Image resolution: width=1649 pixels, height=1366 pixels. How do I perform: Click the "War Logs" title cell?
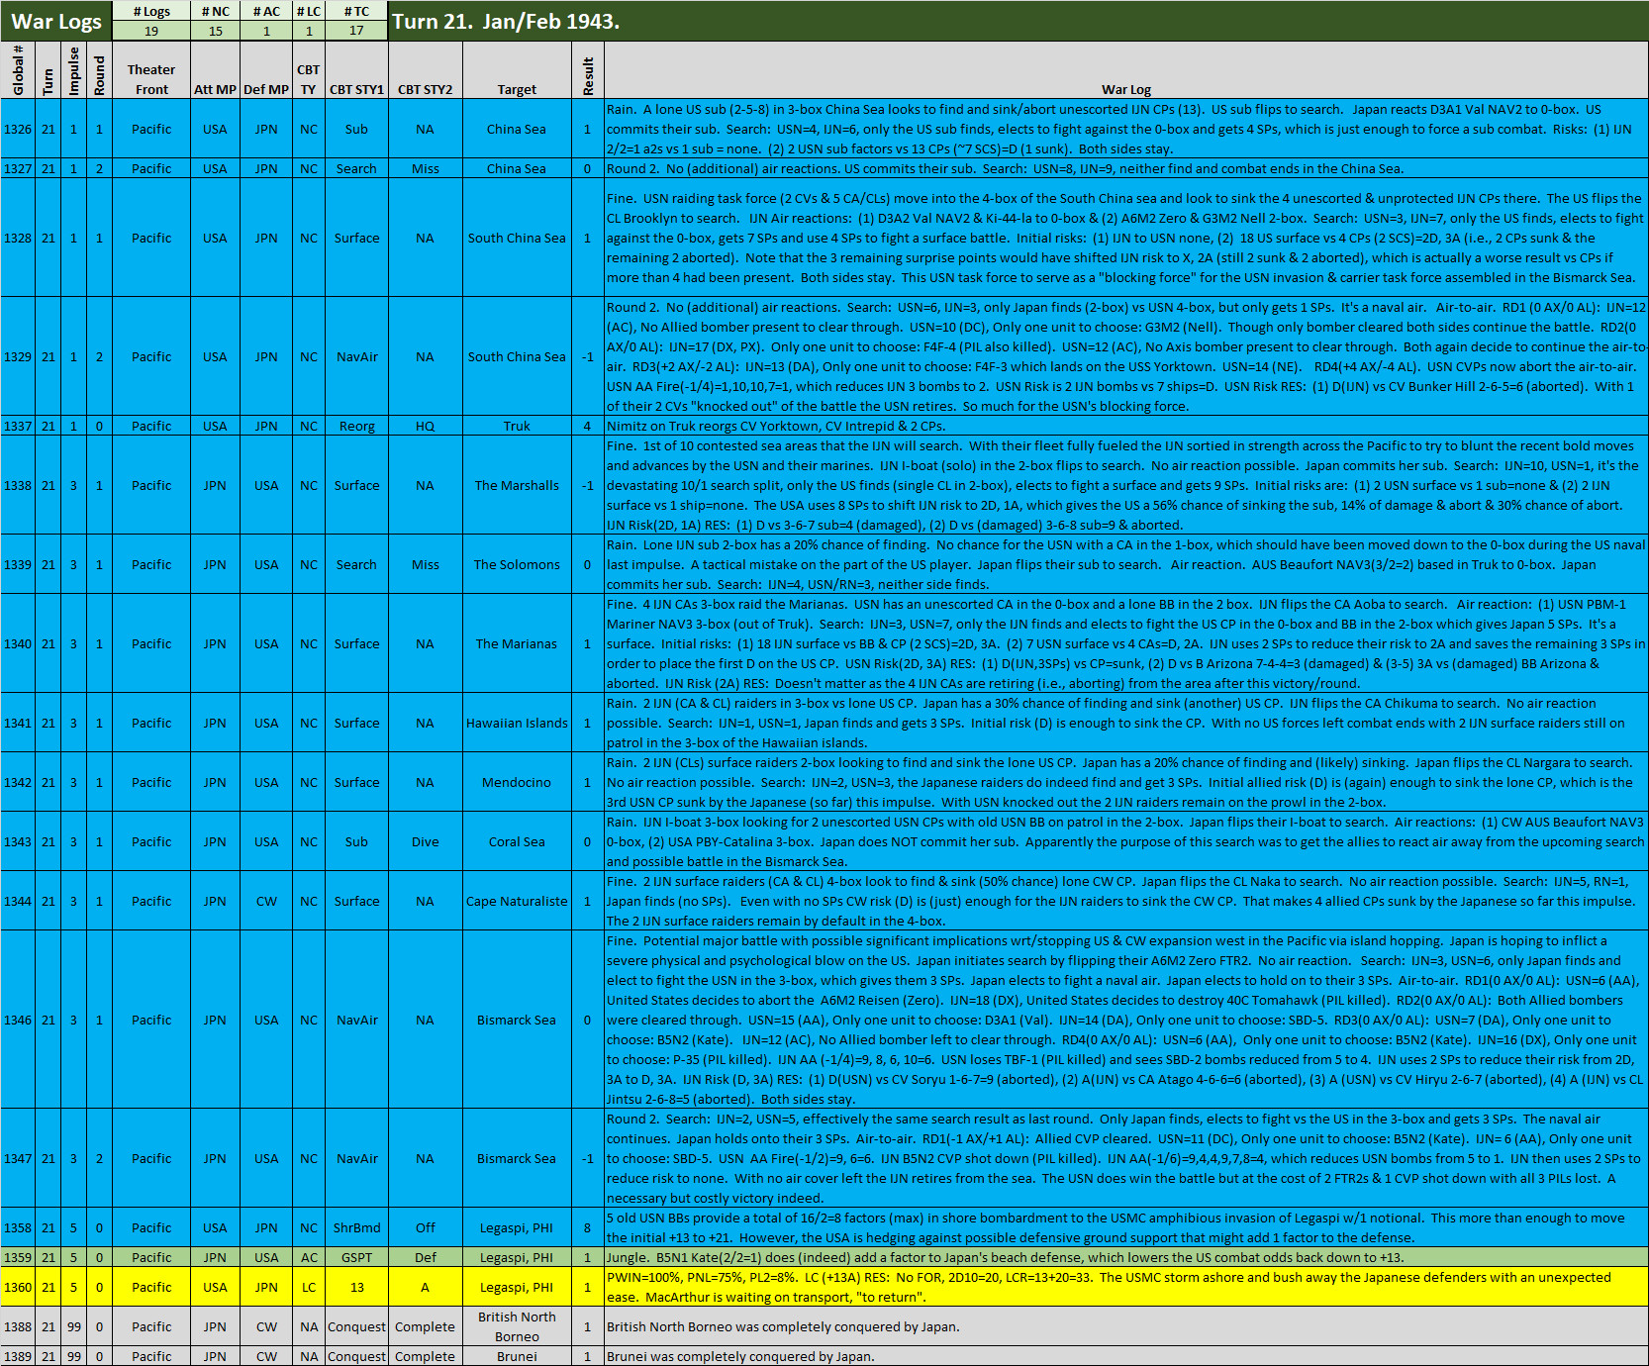56,21
